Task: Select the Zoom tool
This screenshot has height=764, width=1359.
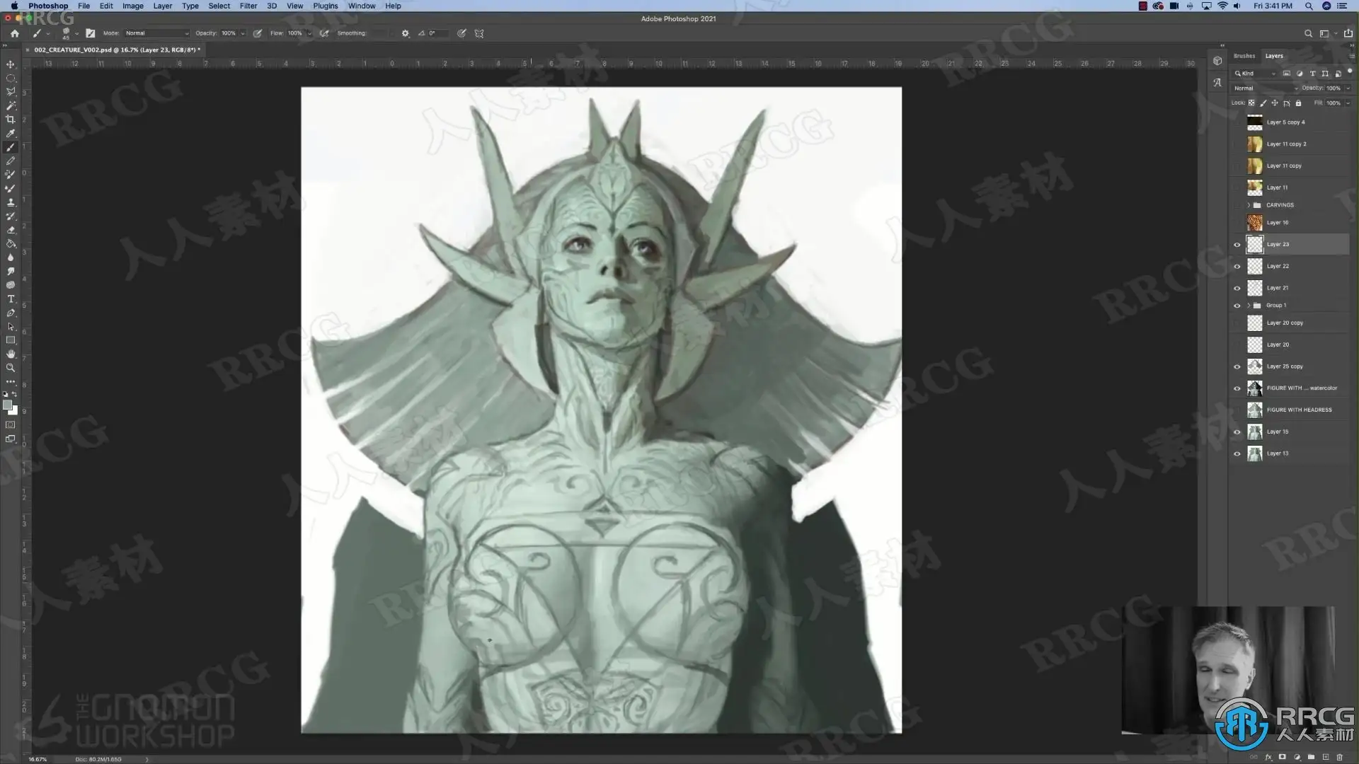Action: pyautogui.click(x=11, y=368)
